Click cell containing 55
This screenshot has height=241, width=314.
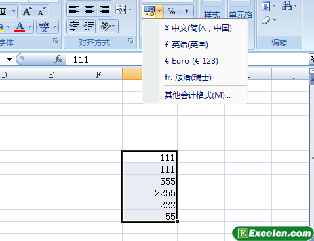point(149,216)
